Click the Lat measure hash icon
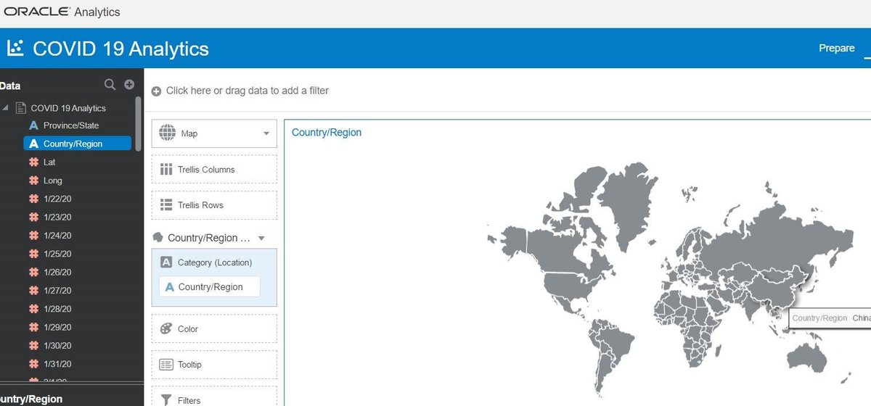This screenshot has height=406, width=871. tap(33, 162)
